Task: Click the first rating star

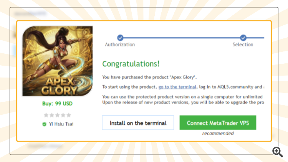Action: [x=46, y=115]
